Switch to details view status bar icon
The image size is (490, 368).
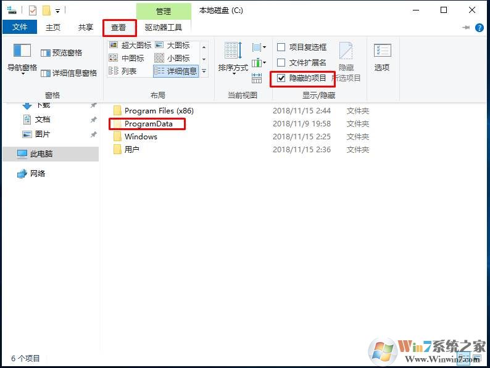click(x=464, y=358)
